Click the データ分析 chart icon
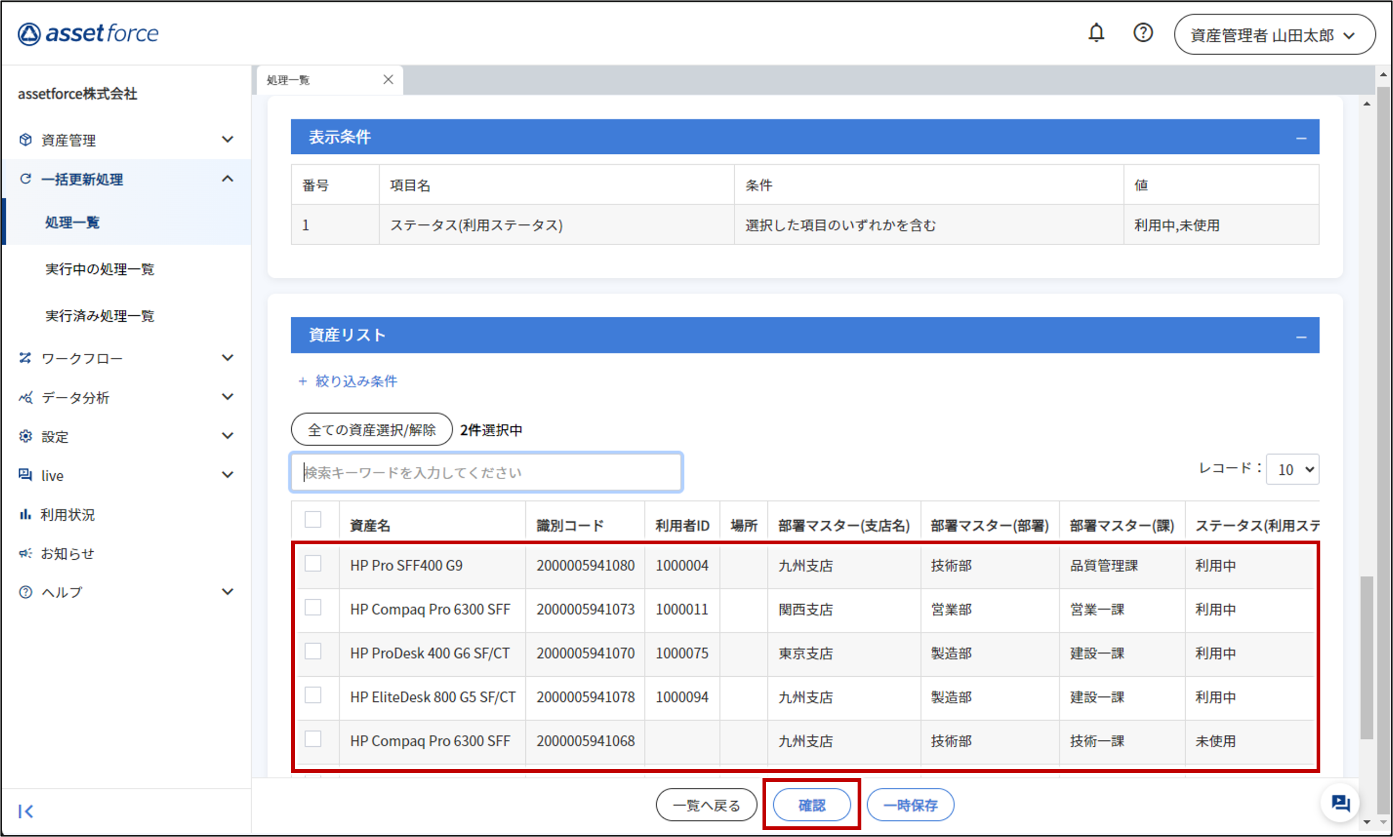This screenshot has width=1393, height=837. 26,397
